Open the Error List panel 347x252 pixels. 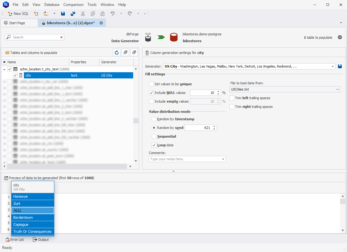[x=15, y=240]
